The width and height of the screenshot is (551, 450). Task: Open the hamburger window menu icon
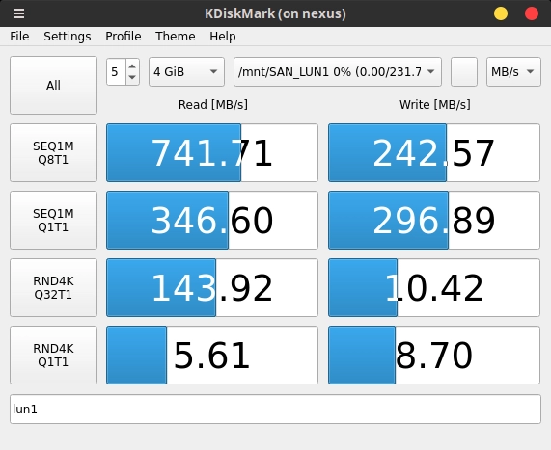[19, 13]
